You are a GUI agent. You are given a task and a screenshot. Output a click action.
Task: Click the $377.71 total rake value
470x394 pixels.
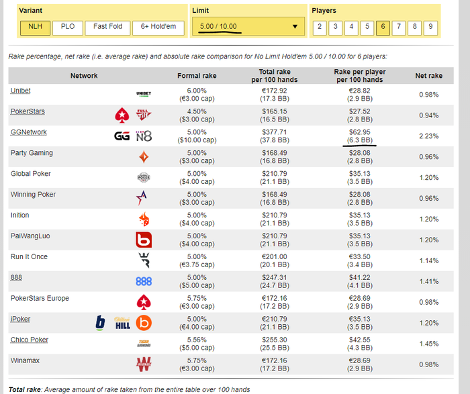[274, 132]
